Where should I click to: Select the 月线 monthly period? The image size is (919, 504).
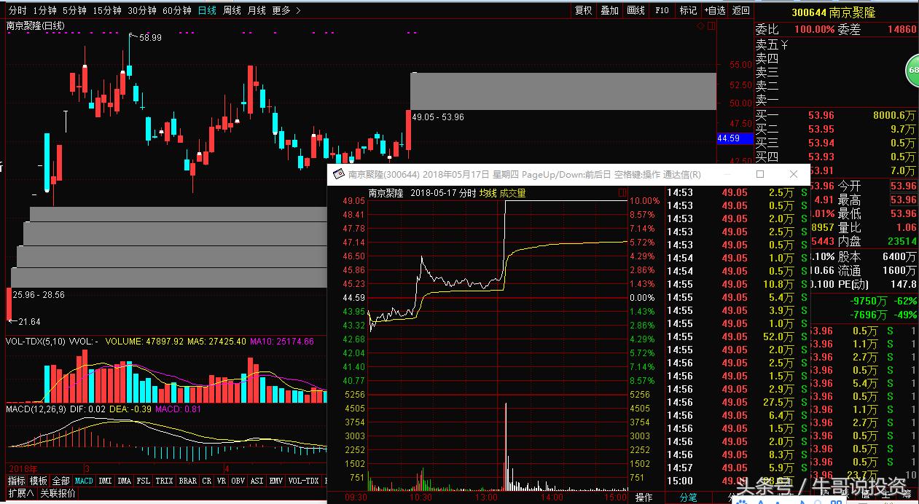pos(257,10)
